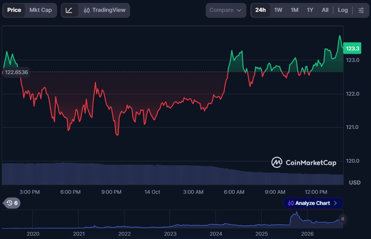Viewport: 371px width, 239px height.
Task: Click the 12:00 PM time axis label
Action: tap(316, 192)
